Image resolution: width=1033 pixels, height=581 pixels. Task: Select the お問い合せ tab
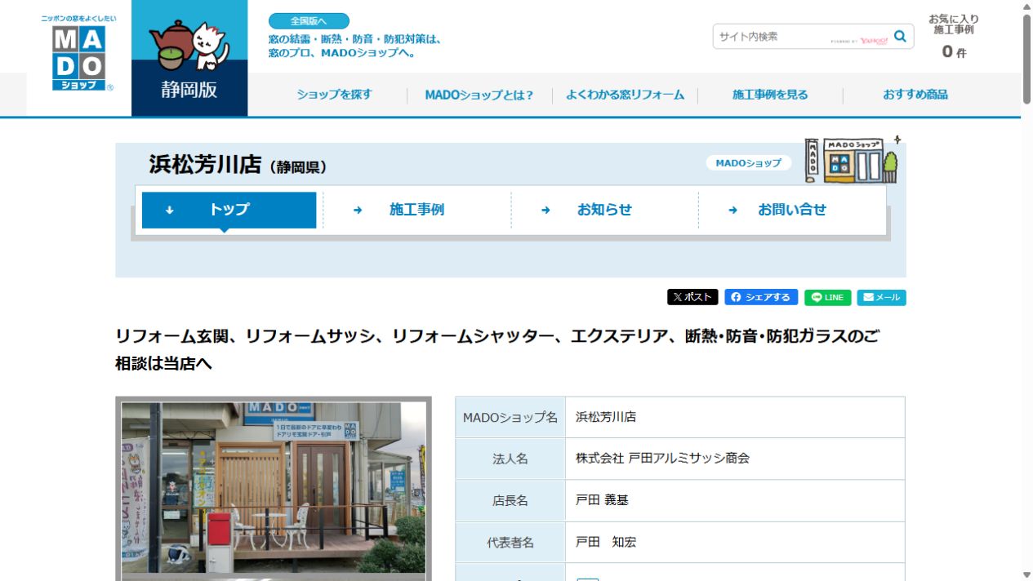click(x=792, y=210)
